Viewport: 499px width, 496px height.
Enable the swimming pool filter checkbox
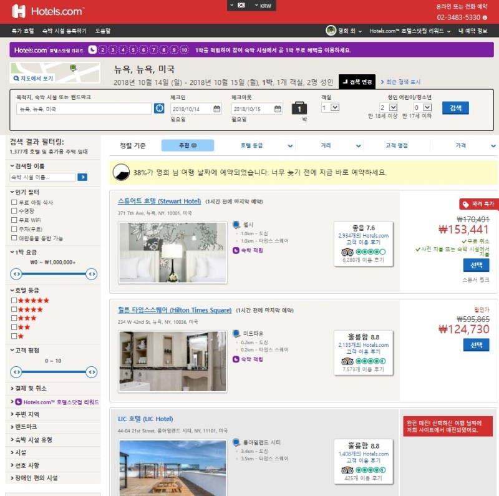pos(14,211)
